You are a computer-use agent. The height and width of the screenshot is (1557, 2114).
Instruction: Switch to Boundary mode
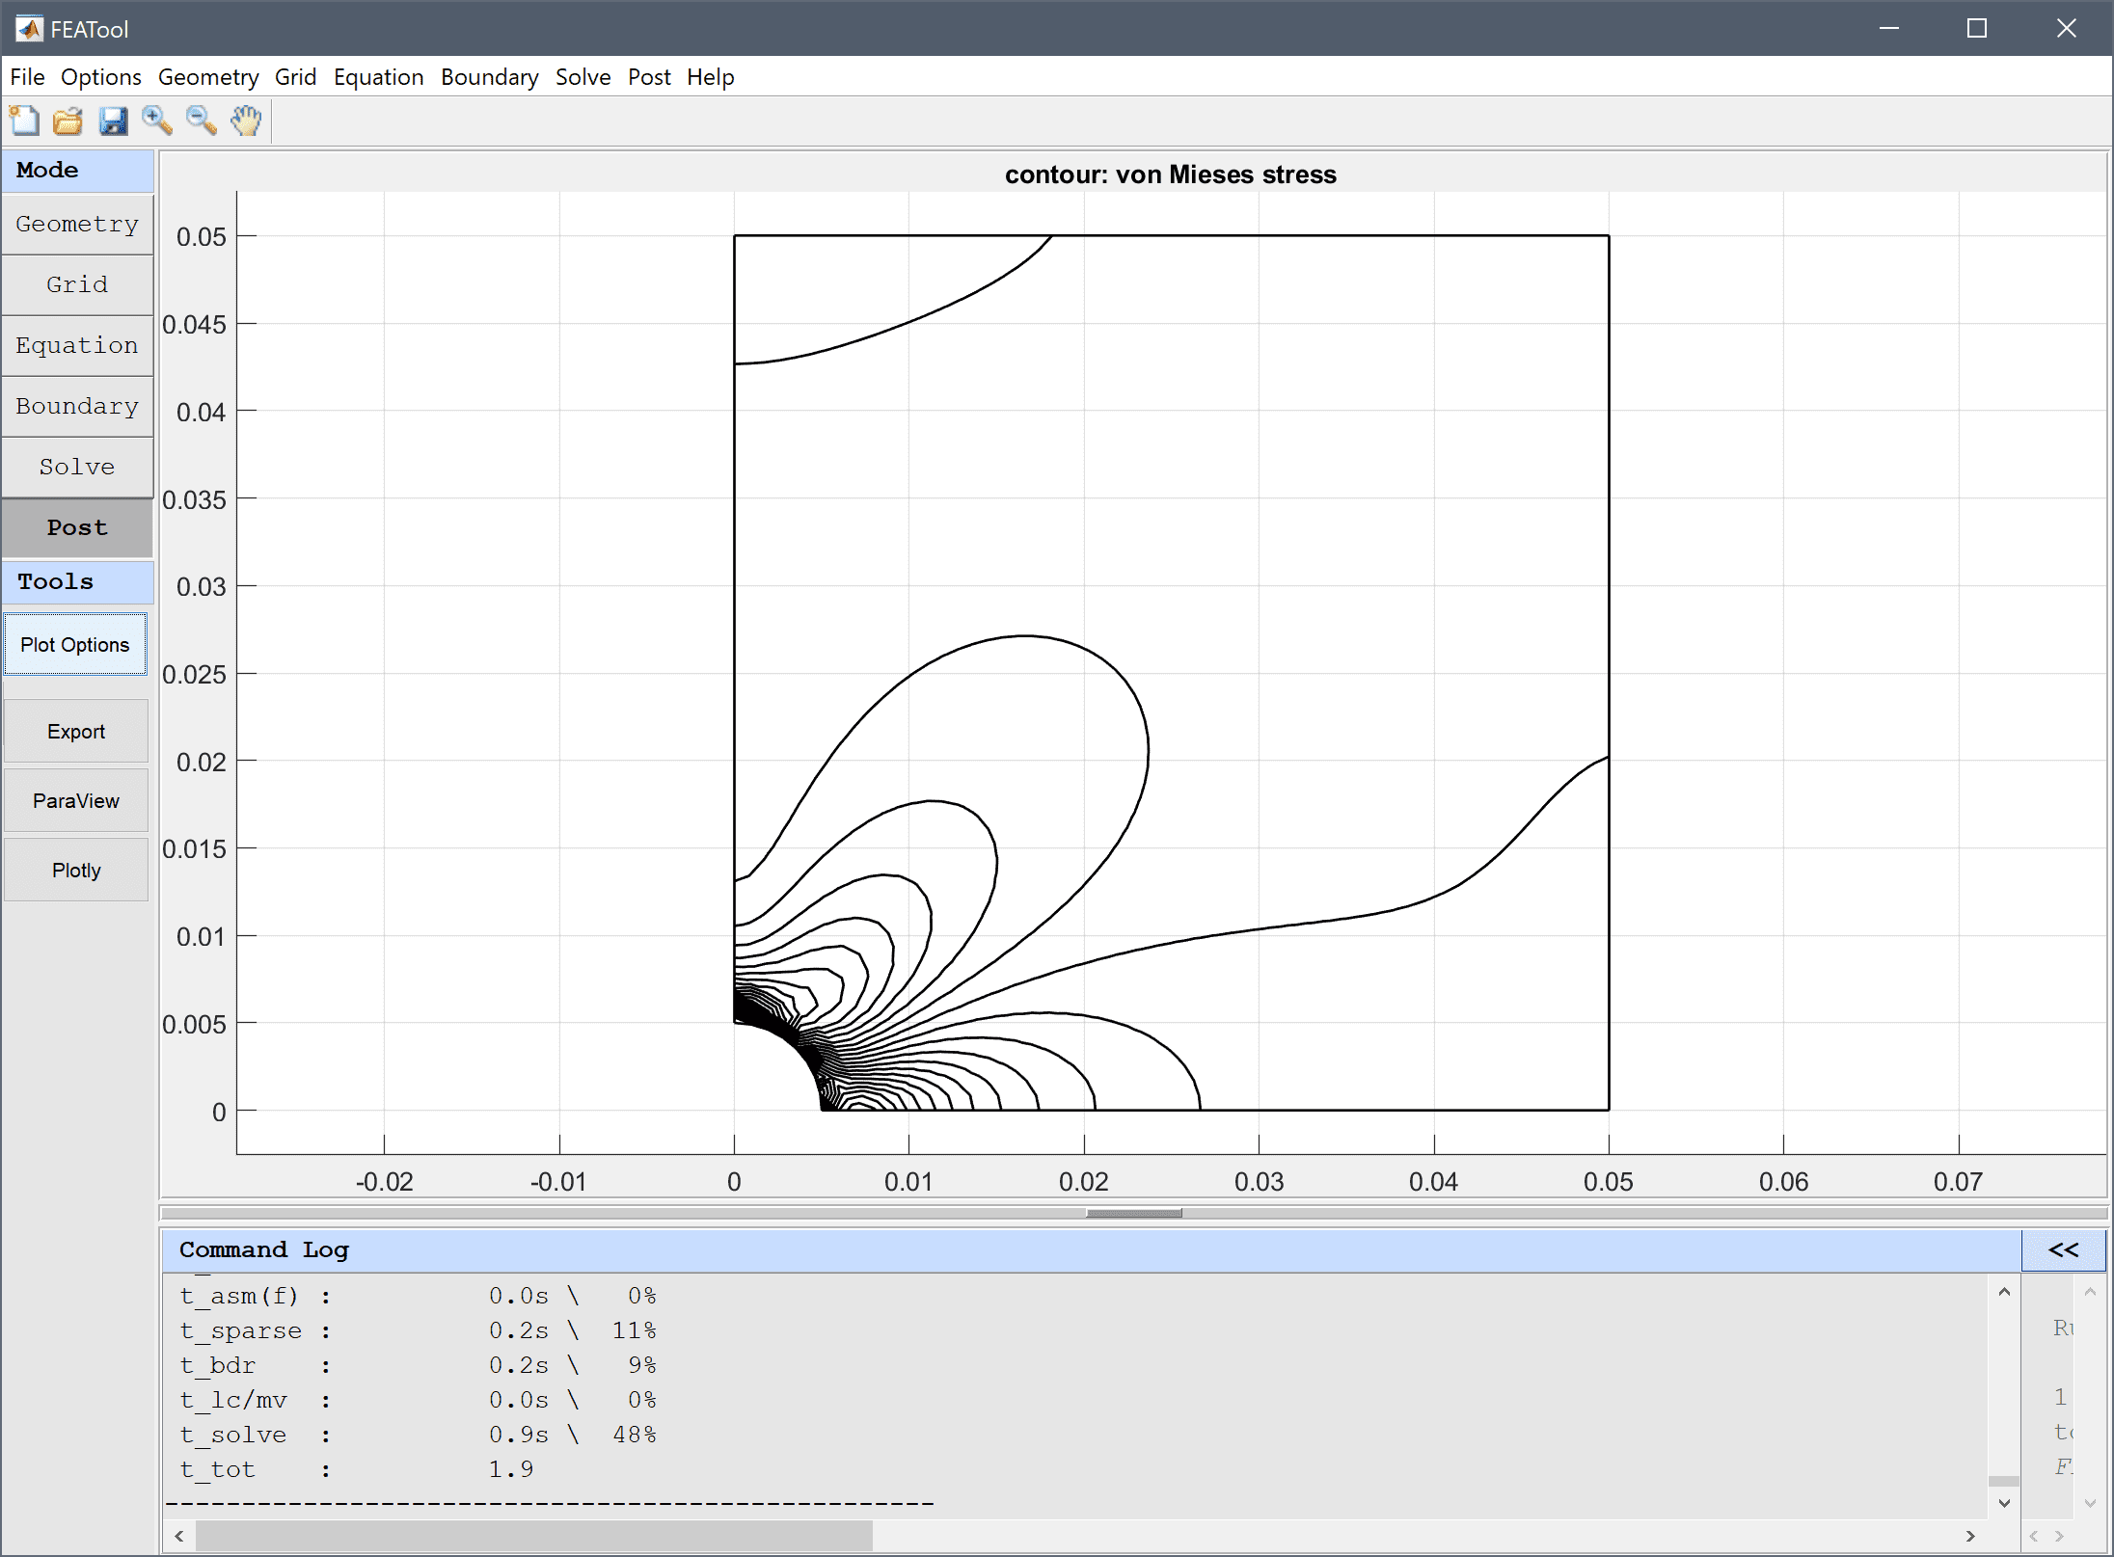tap(77, 406)
